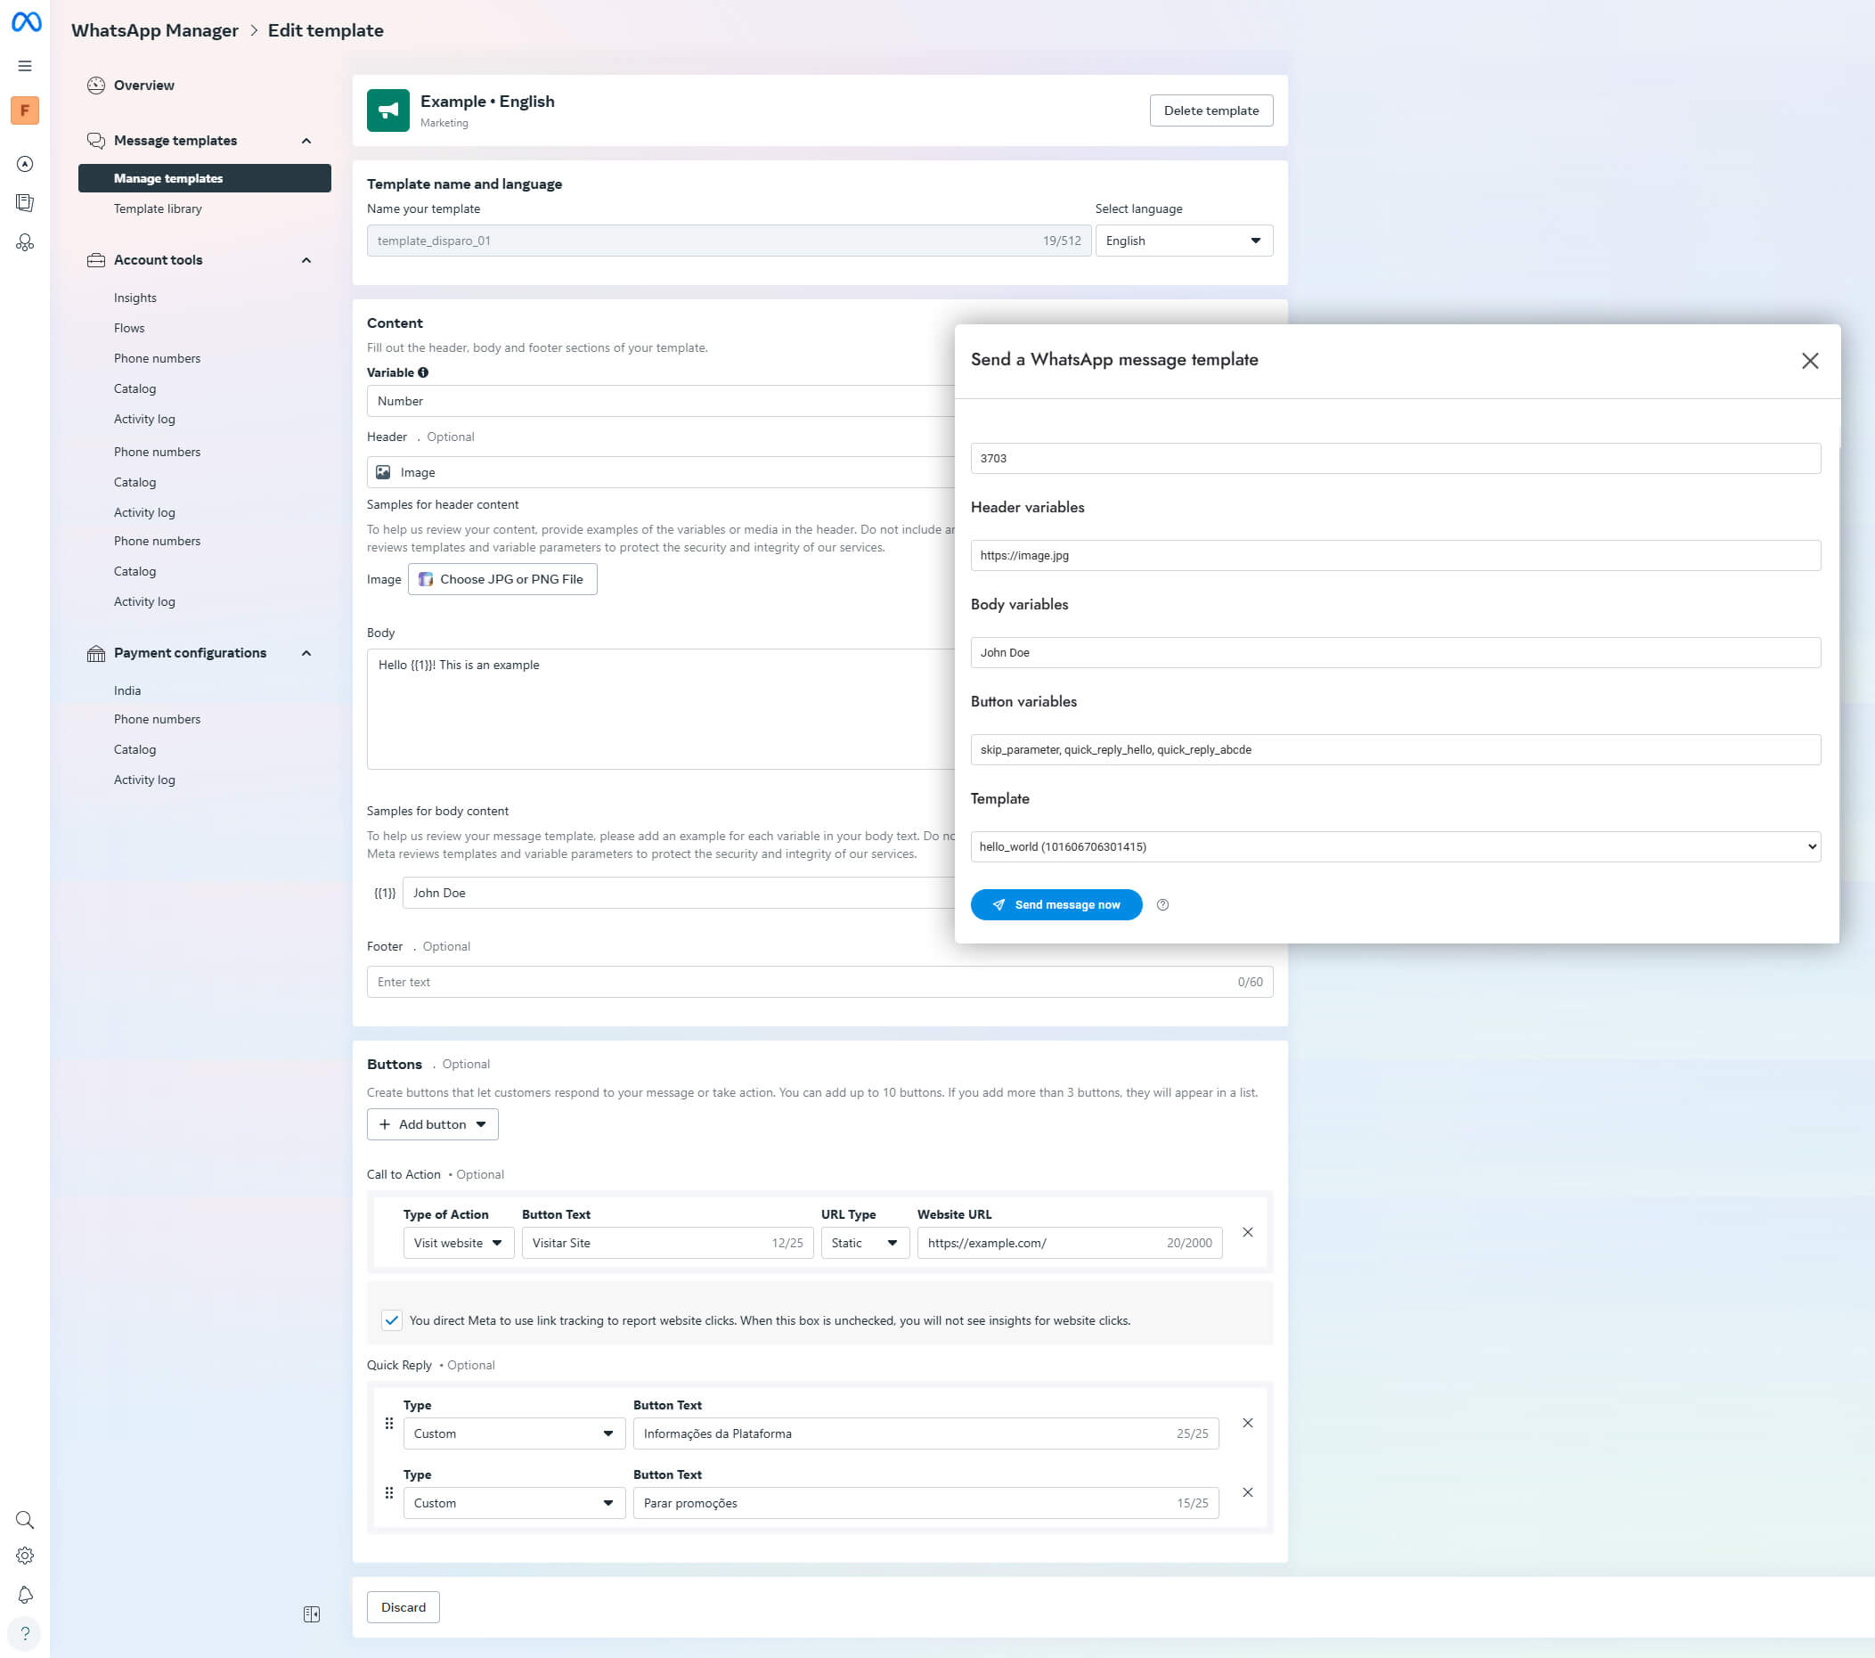The image size is (1875, 1658).
Task: Click the search magnifier icon
Action: click(25, 1519)
